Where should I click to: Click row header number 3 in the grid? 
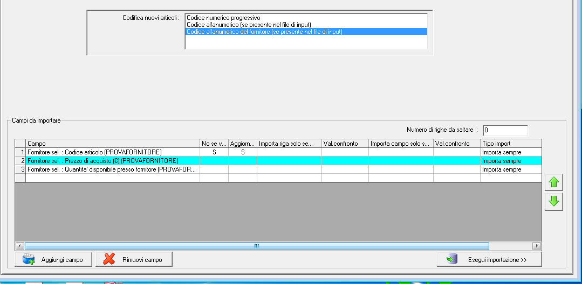click(20, 169)
